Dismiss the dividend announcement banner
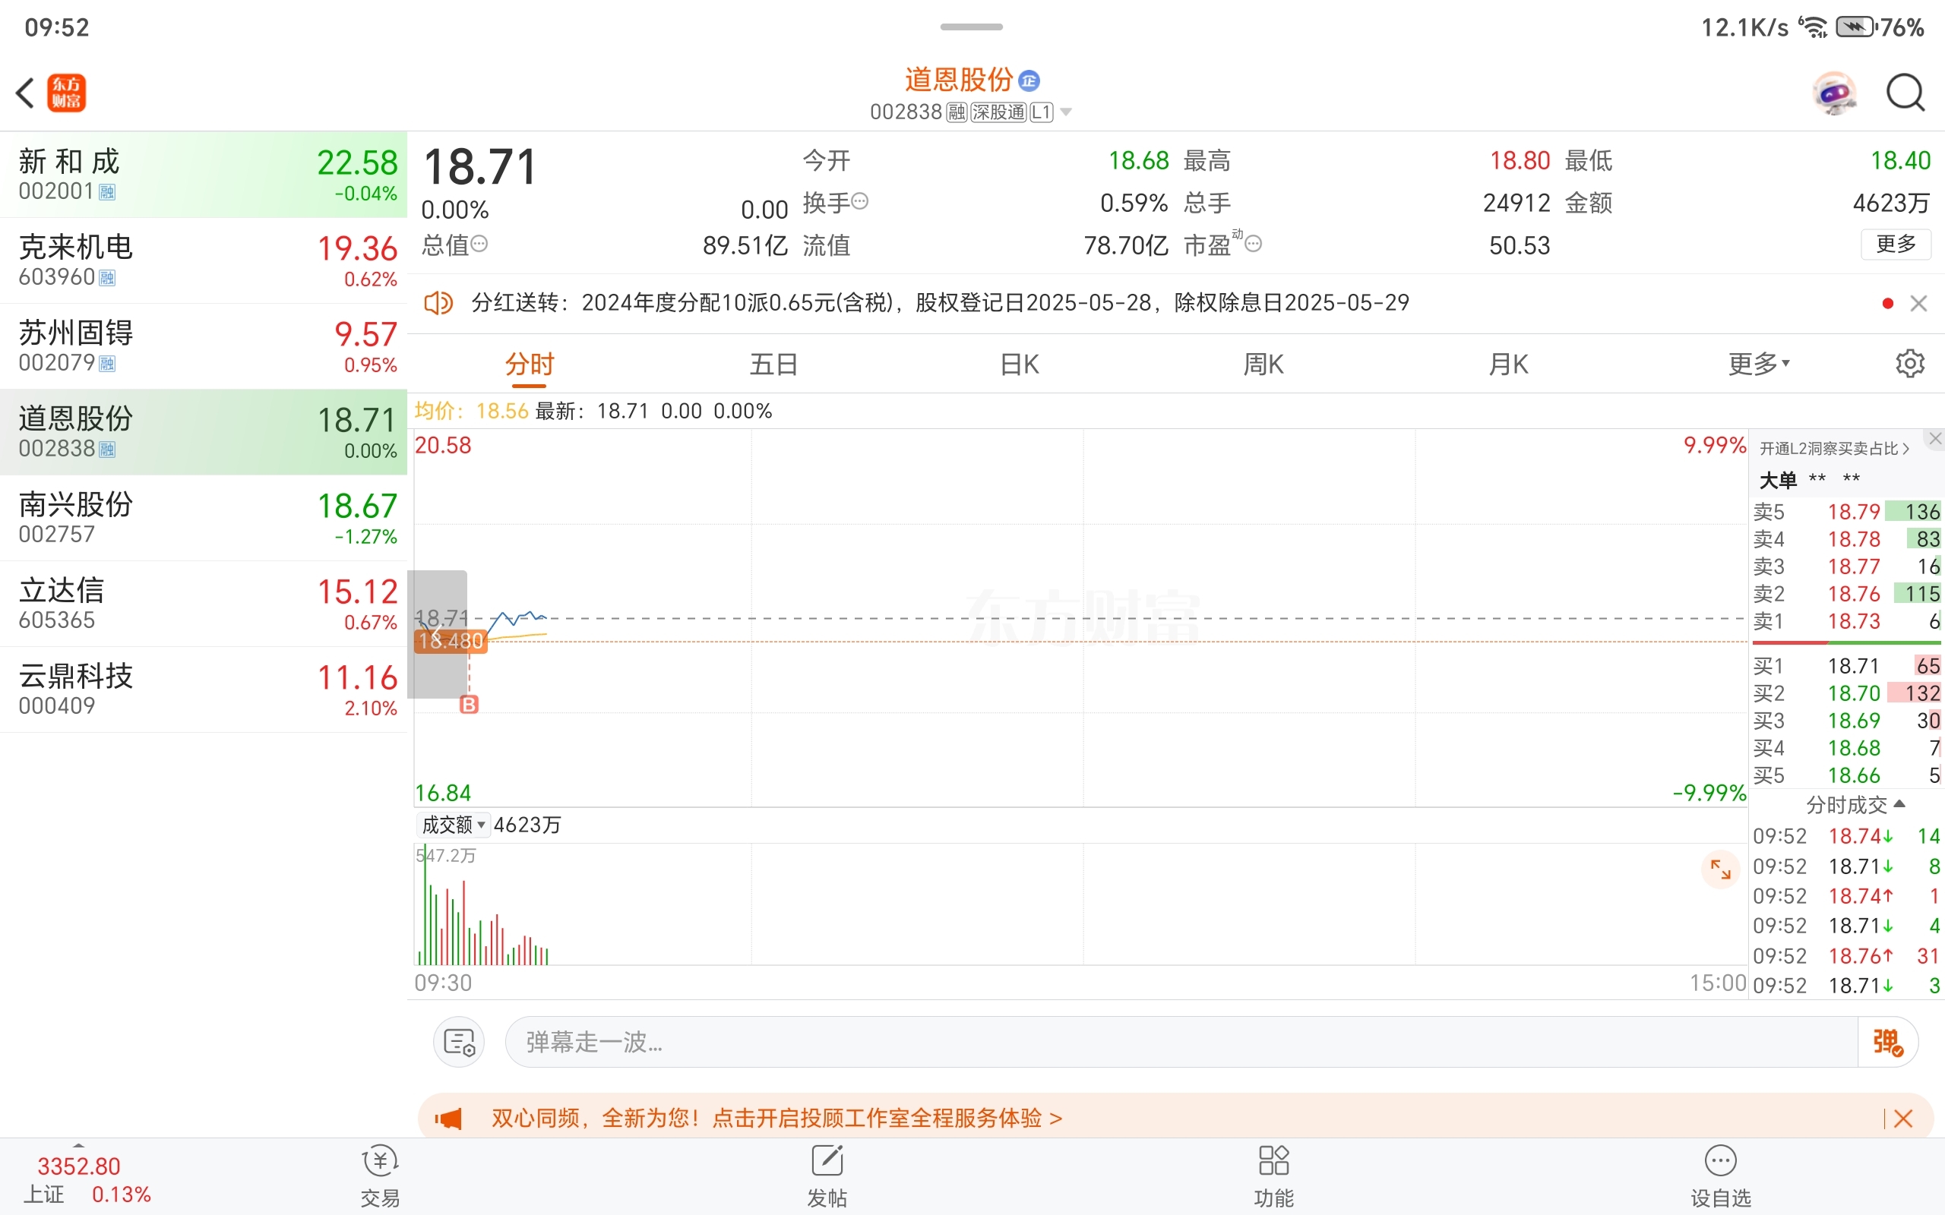The image size is (1945, 1215). point(1918,304)
